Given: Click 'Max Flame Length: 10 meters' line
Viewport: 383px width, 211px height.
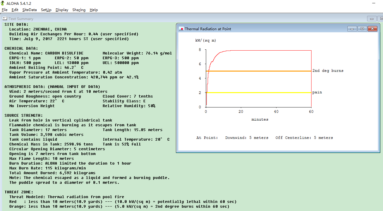Looking at the screenshot, I should tap(42, 159).
